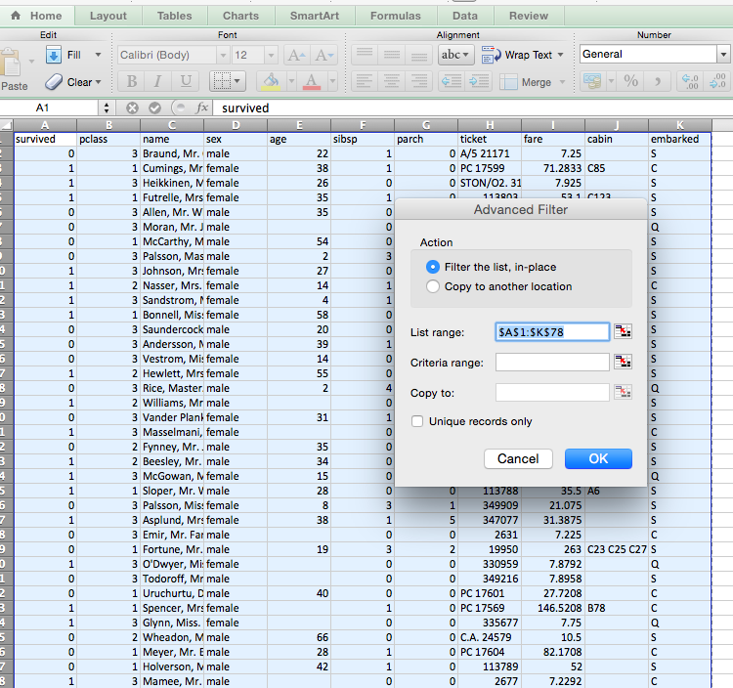Collapse dialog for Criteria range selection

(x=623, y=362)
